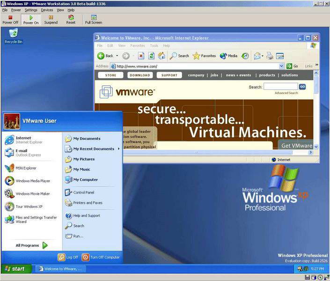
Task: Click the STORE button on VMware page
Action: pyautogui.click(x=110, y=75)
